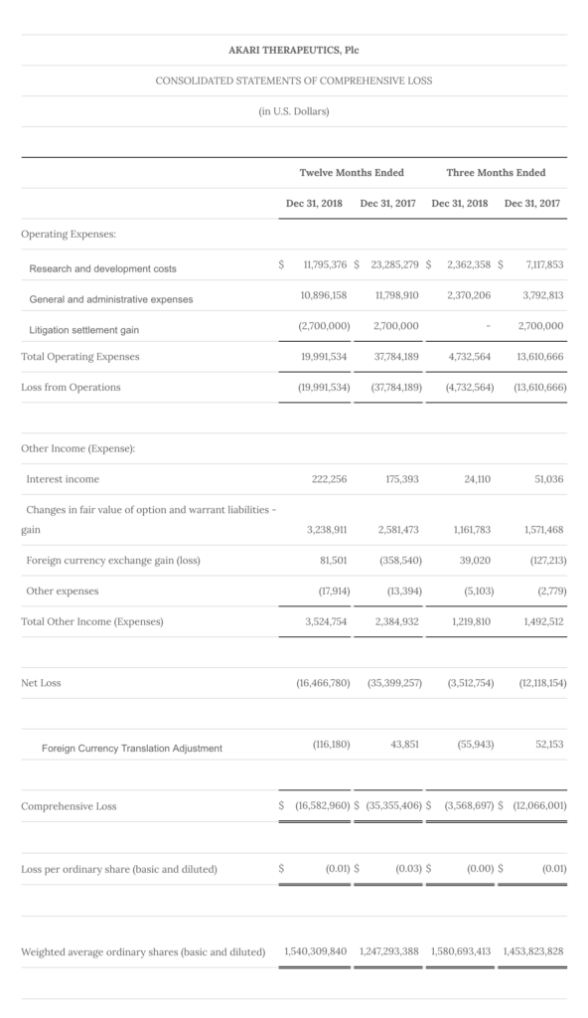Select the Foreign currency exchange gain (loss) label
Screen dimensions: 588x1018
click(113, 561)
